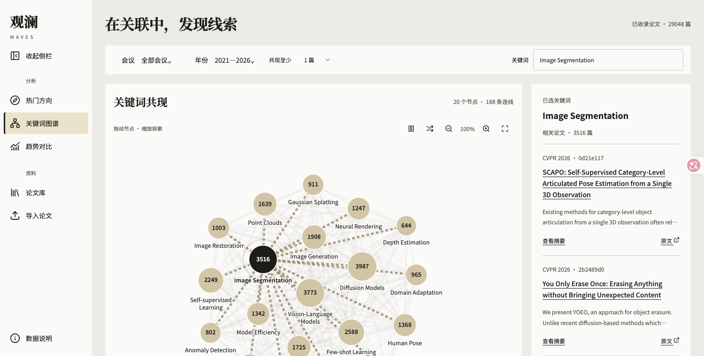704x356 pixels.
Task: Zoom in on the keyword graph
Action: coord(486,128)
